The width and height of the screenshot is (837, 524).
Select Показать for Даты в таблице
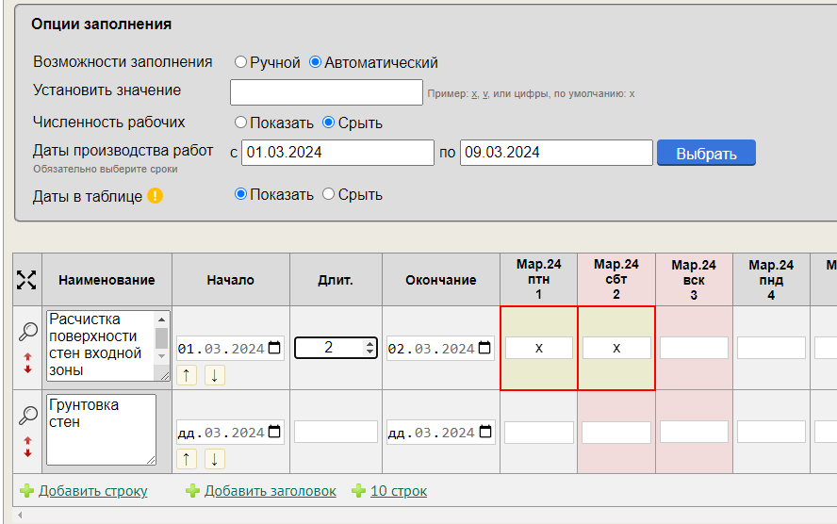point(240,194)
